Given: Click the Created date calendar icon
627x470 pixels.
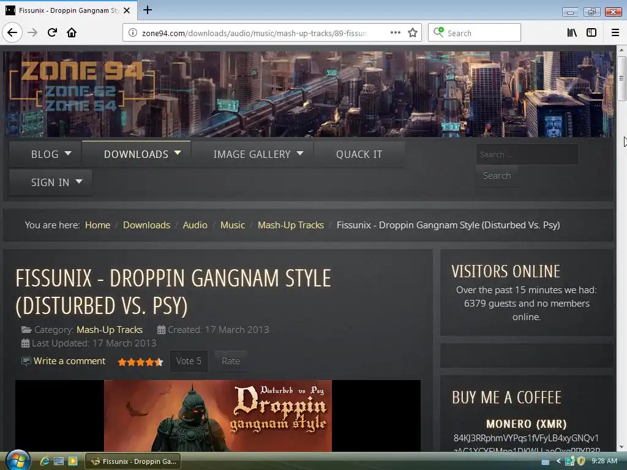Looking at the screenshot, I should 161,330.
